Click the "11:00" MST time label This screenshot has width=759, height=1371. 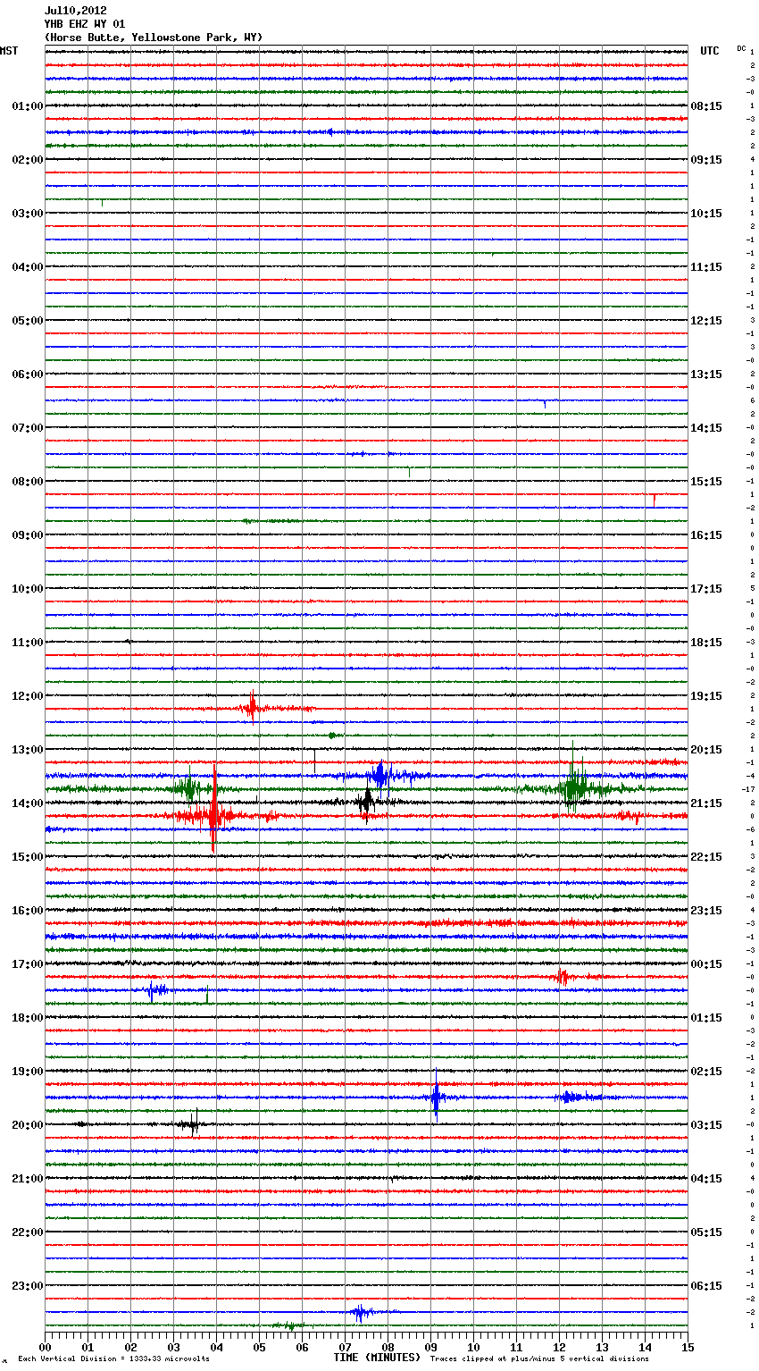point(27,643)
